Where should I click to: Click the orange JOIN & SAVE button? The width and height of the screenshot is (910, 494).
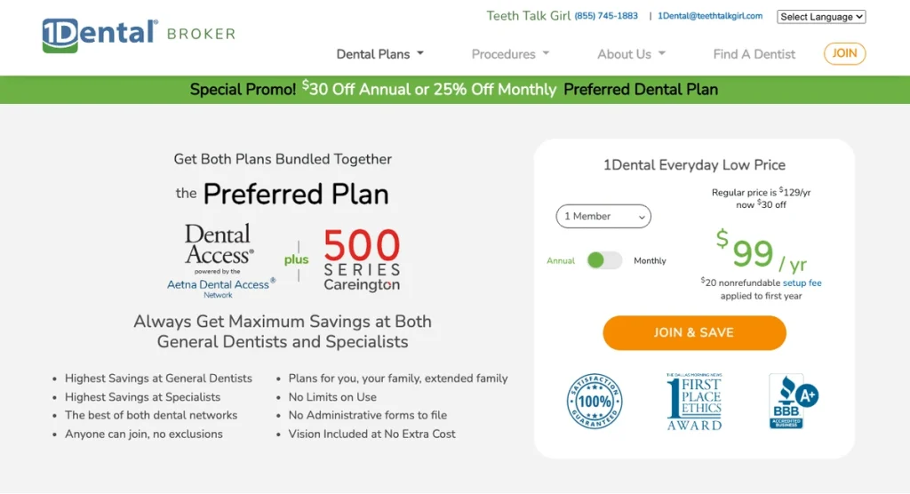coord(694,332)
